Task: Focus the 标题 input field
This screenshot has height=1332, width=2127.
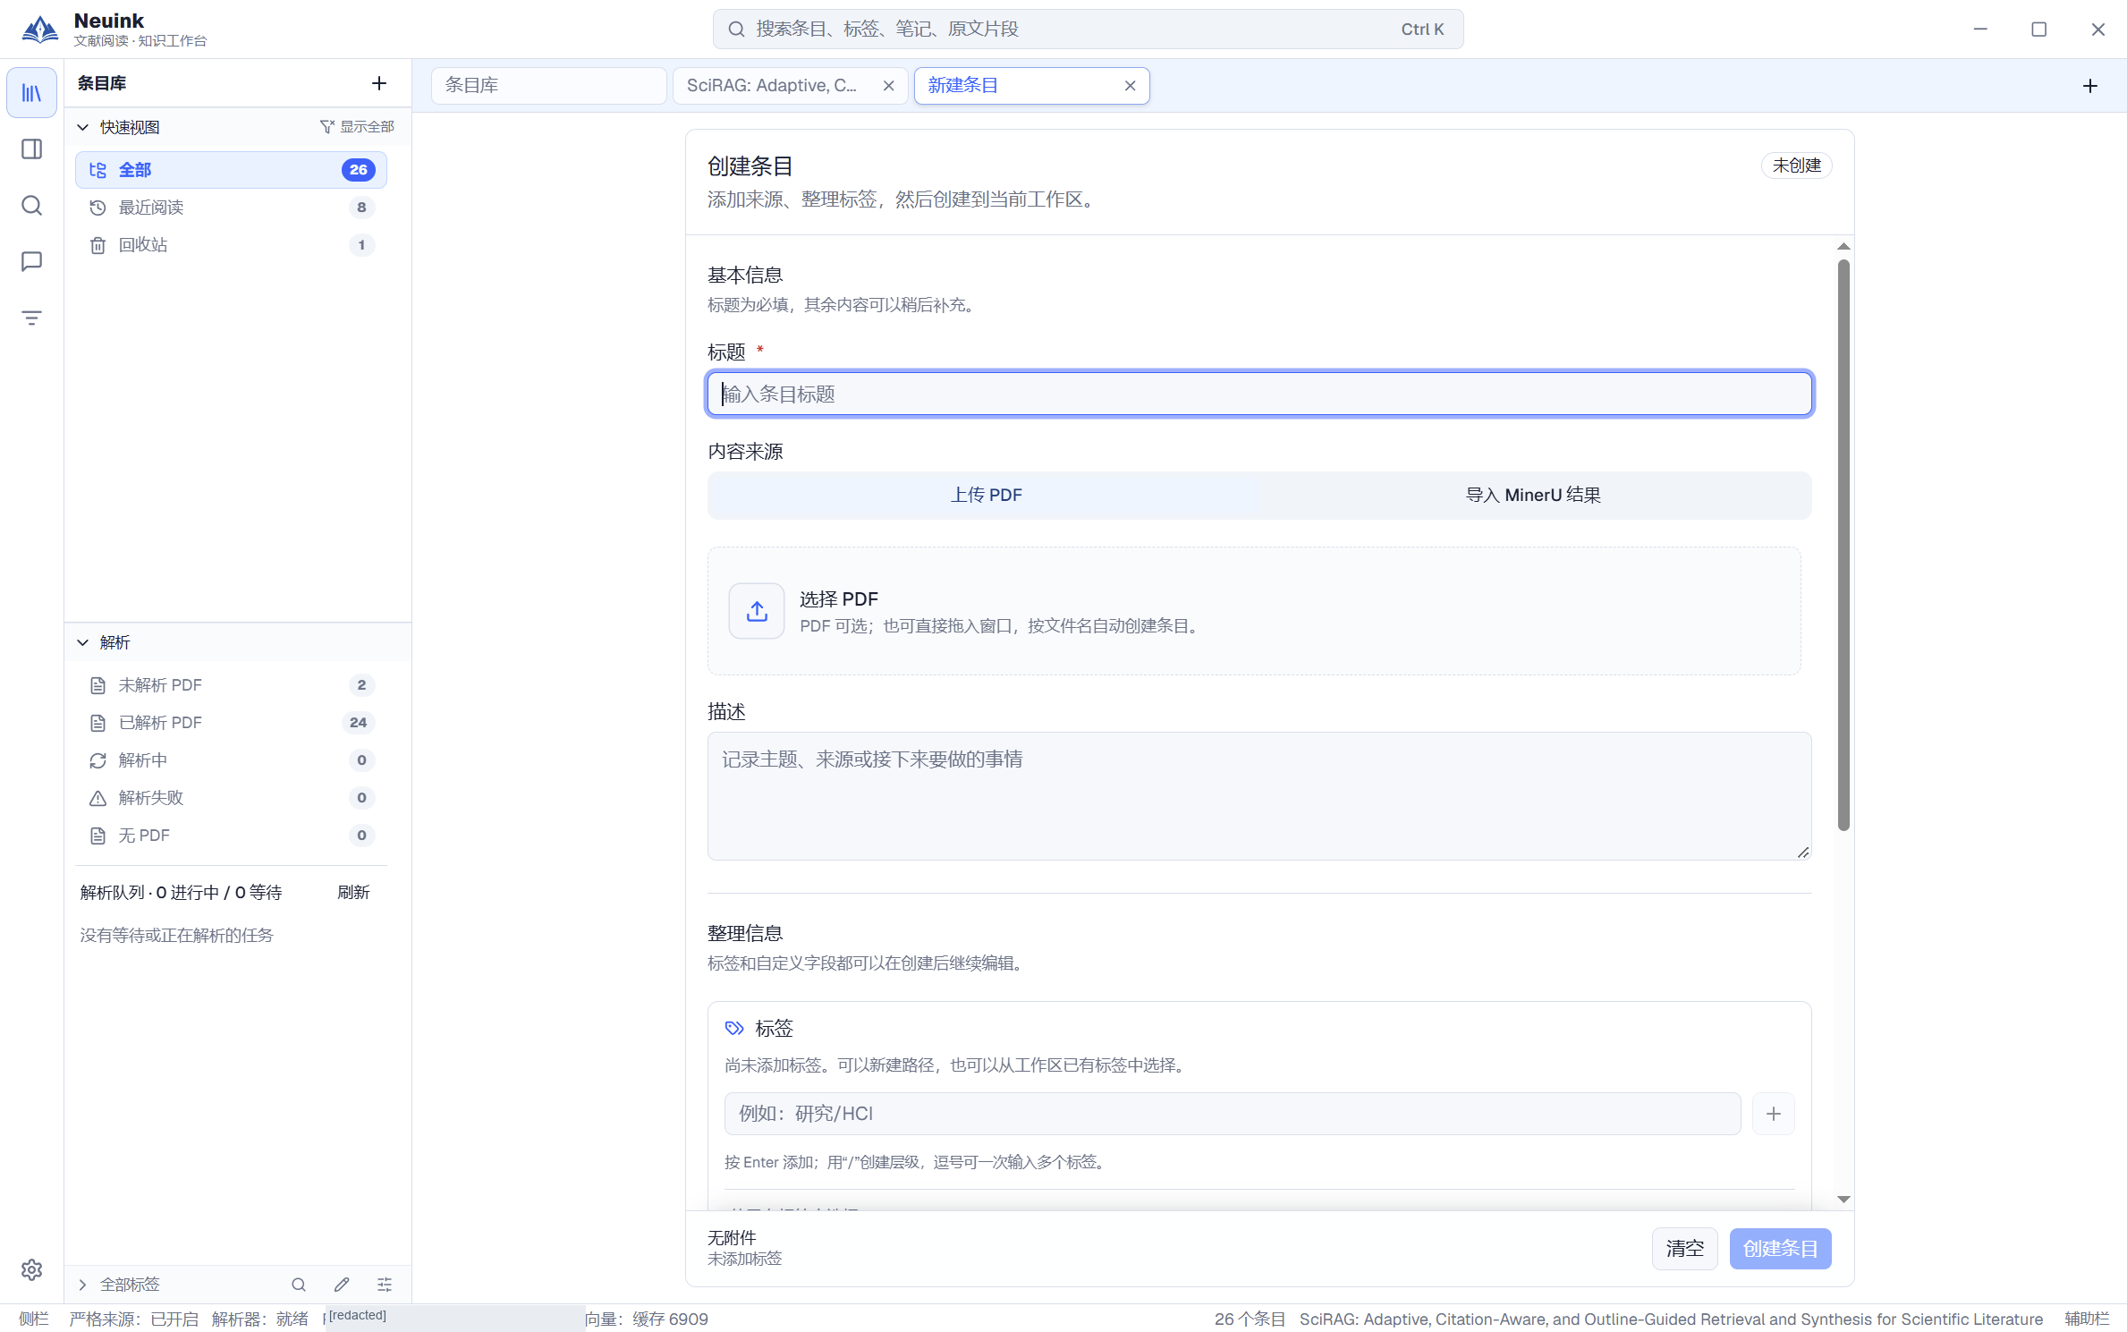Action: tap(1259, 395)
